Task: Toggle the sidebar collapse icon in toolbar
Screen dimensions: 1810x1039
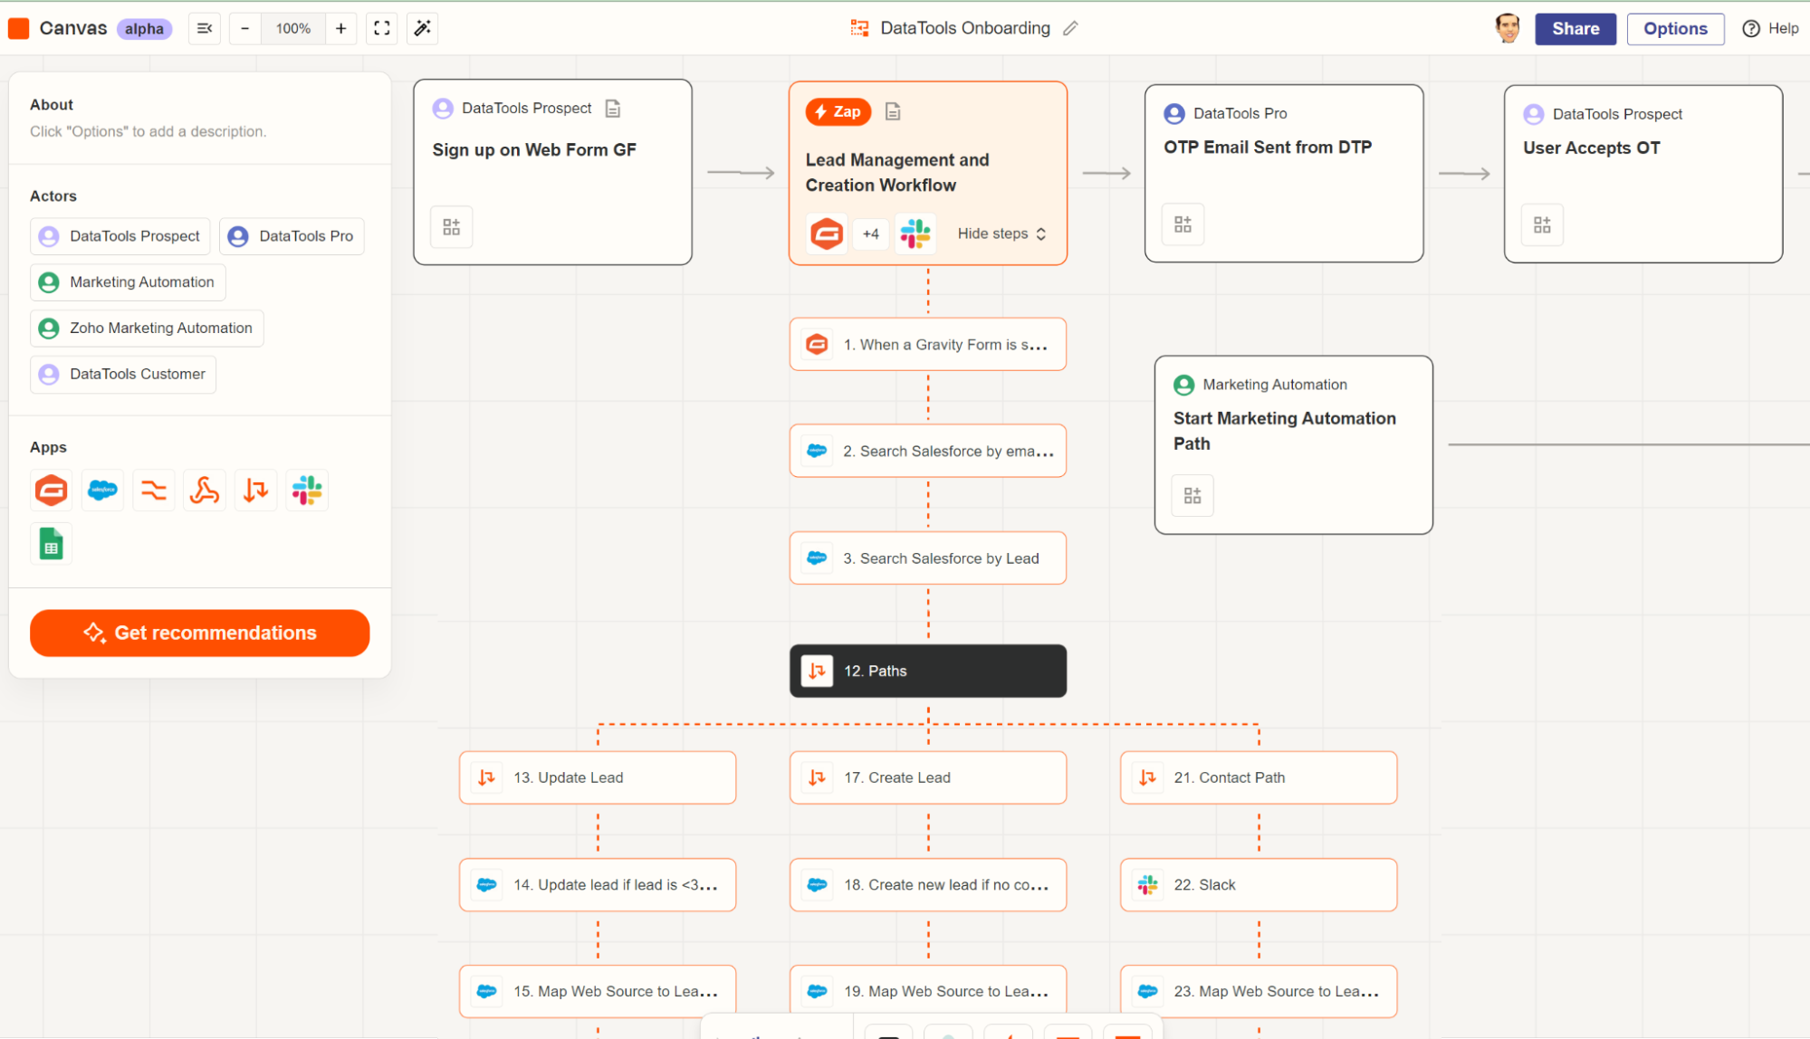Action: pos(205,29)
